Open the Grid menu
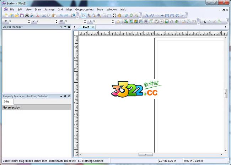 [x=60, y=10]
